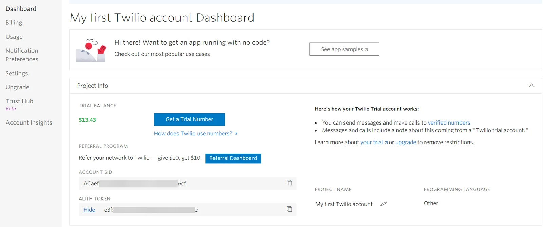
Task: Open the Referral Dashboard
Action: click(x=233, y=158)
